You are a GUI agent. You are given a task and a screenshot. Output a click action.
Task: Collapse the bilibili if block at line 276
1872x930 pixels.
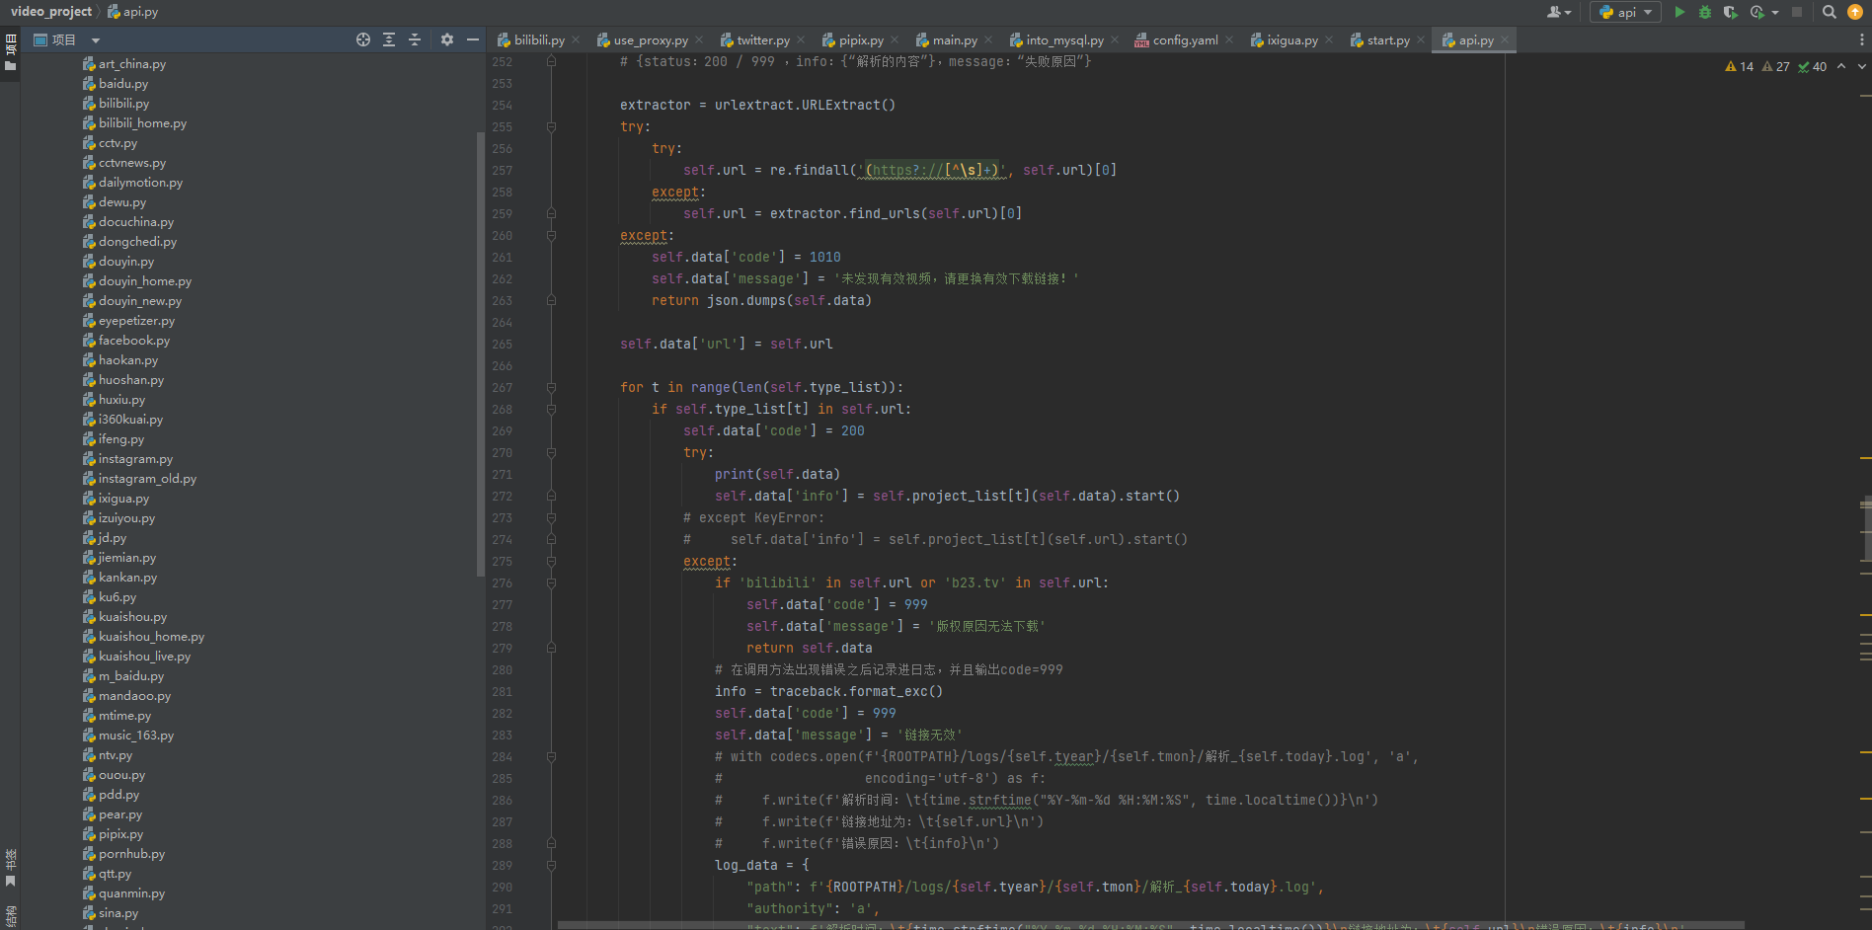[x=551, y=582]
